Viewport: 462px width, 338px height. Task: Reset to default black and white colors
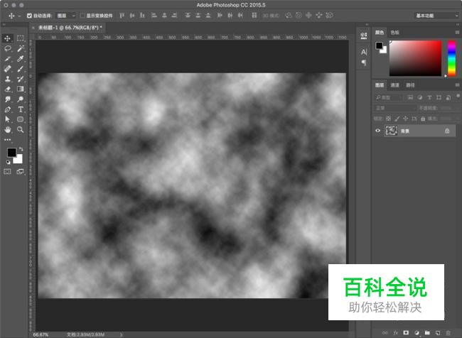(8, 162)
